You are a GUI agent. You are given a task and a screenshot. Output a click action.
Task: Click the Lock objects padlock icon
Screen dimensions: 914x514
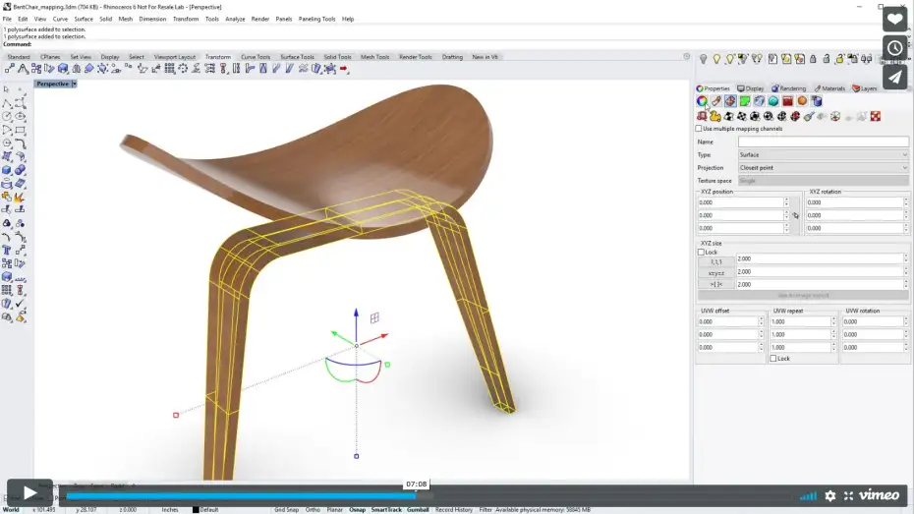pyautogui.click(x=813, y=59)
